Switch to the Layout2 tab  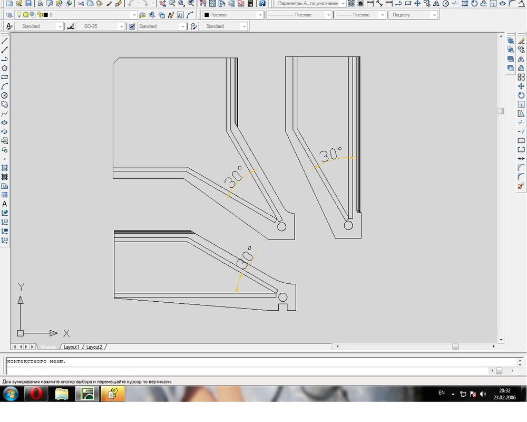(94, 347)
